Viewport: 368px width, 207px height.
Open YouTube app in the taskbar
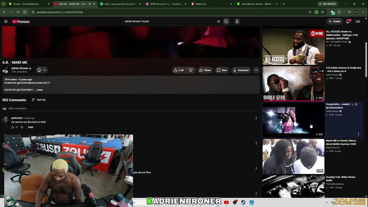(226, 202)
